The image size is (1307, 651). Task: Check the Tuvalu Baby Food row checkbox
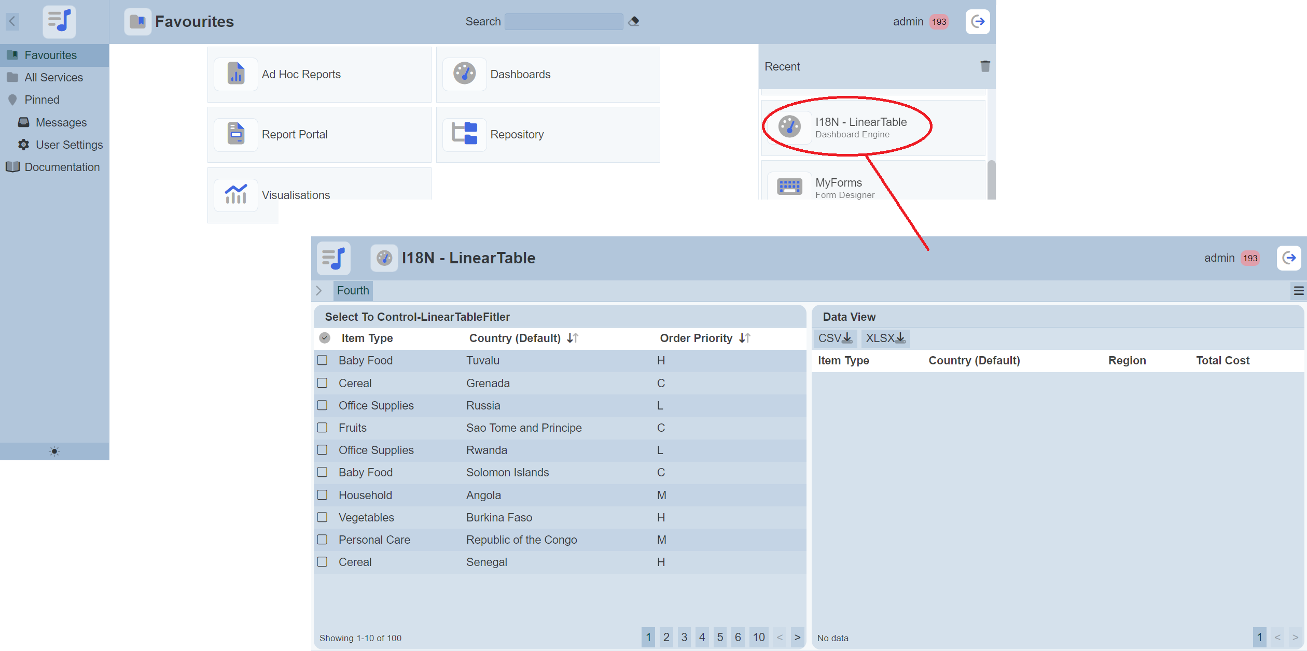323,360
